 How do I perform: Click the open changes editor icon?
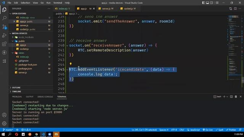230,8
